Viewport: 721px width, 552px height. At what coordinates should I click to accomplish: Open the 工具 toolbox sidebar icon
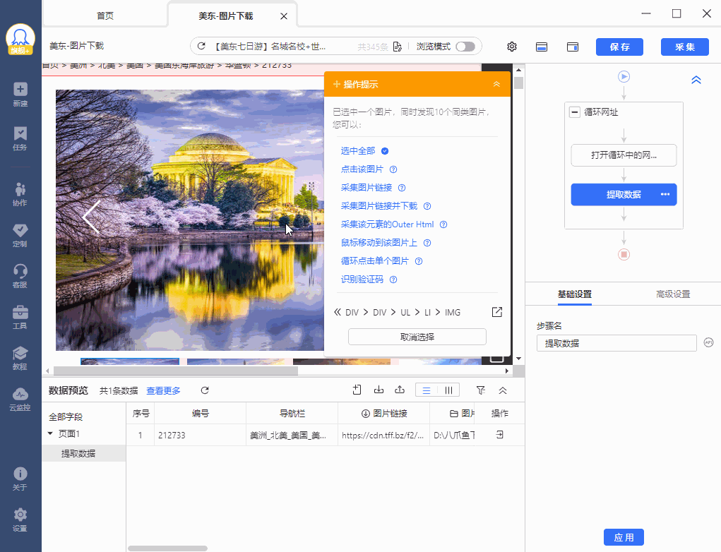point(20,316)
